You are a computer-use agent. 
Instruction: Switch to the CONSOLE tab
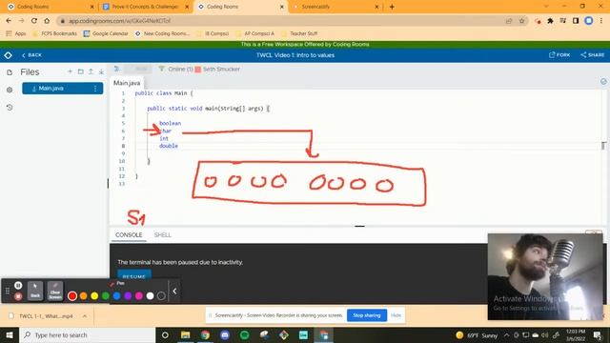coord(129,235)
